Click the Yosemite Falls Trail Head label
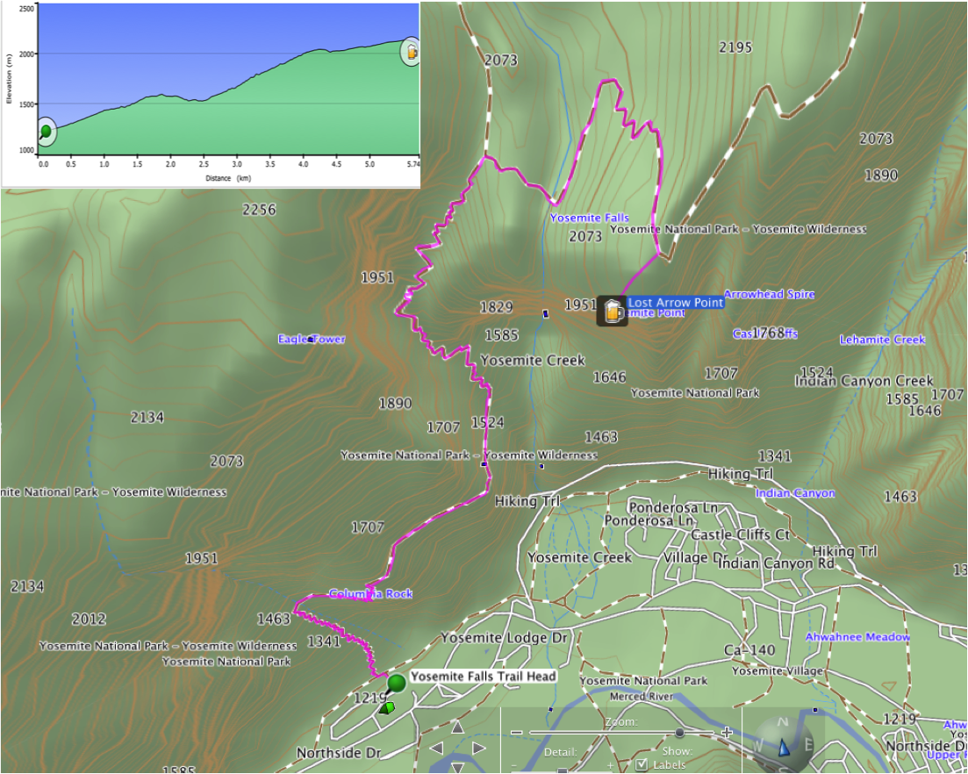The height and width of the screenshot is (774, 968). click(x=483, y=677)
